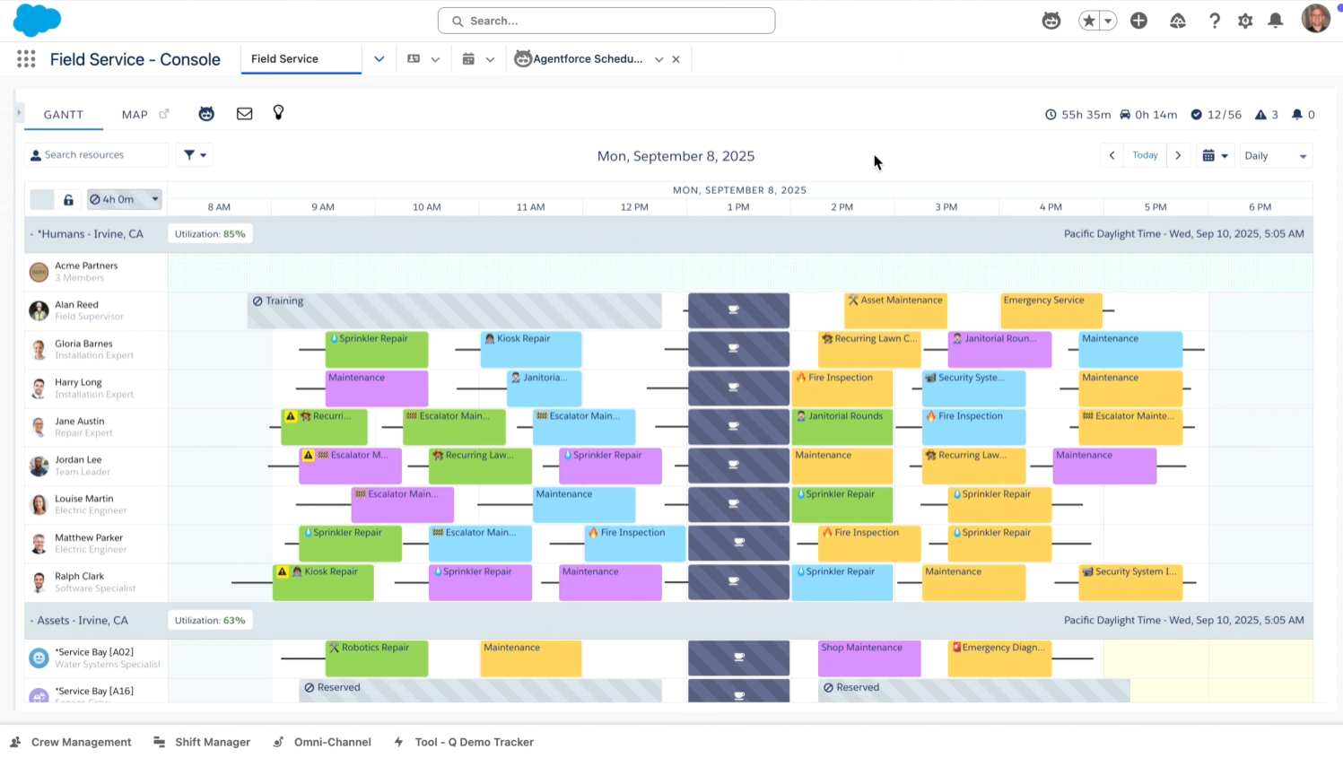Click warning icon on Jordan Lee's Escalator appointment

tap(309, 456)
